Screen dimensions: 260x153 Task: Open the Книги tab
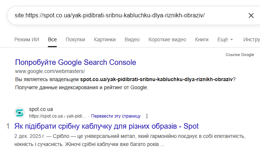[x=201, y=39]
